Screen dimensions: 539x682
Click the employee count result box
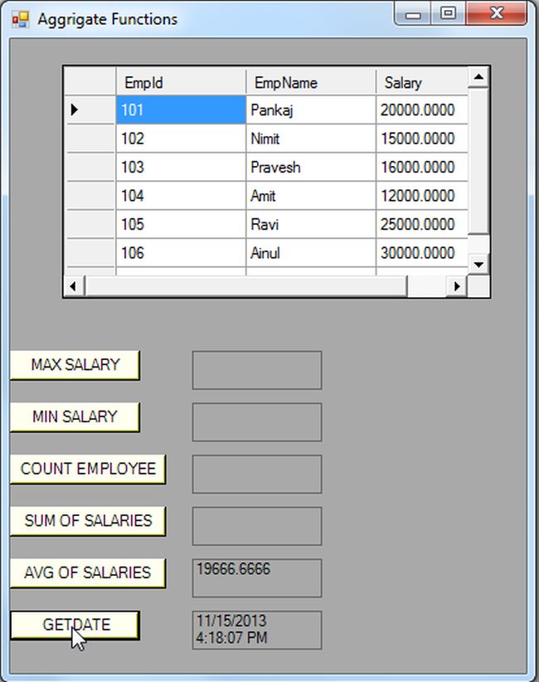pos(257,474)
